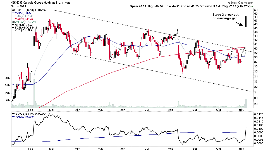Click the 15M volume axis label
This screenshot has height=151, width=268.
click(x=8, y=85)
